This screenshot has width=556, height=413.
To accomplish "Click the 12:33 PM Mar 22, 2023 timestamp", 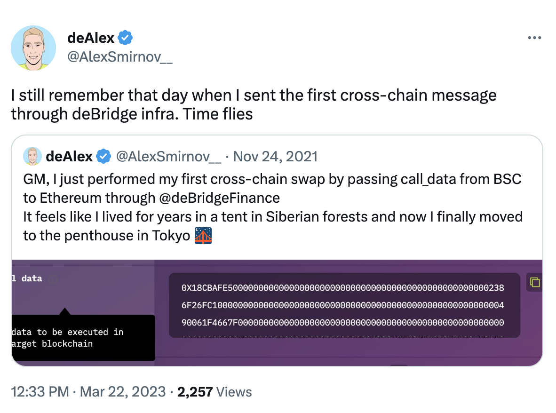I will tap(88, 391).
